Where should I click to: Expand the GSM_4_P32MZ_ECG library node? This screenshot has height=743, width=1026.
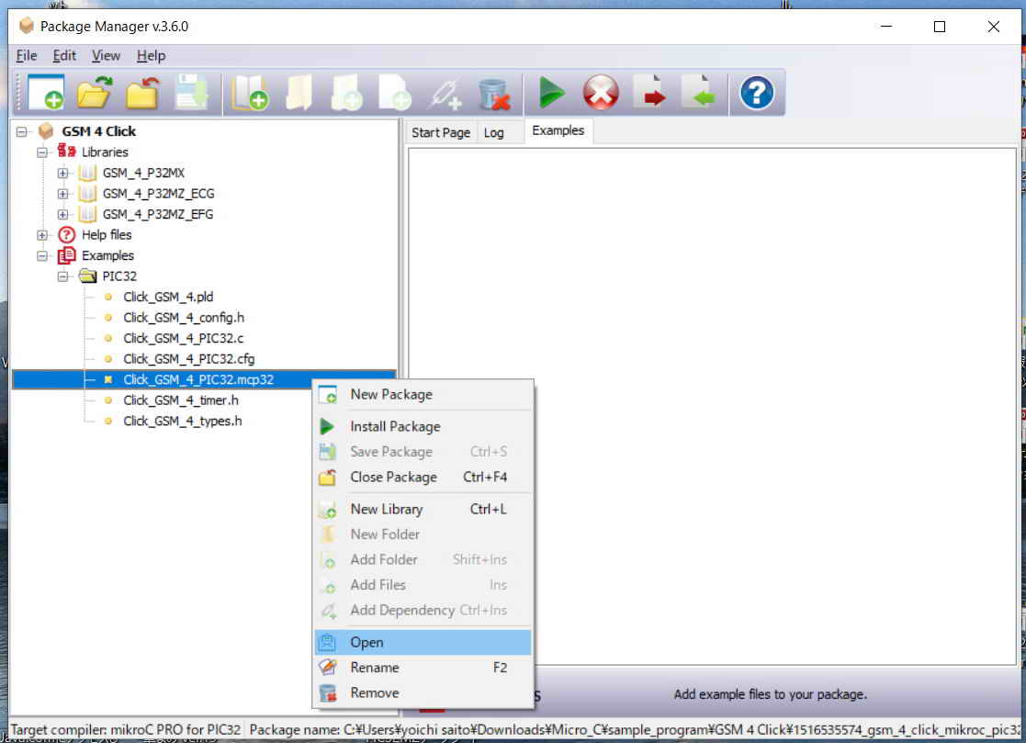[63, 195]
